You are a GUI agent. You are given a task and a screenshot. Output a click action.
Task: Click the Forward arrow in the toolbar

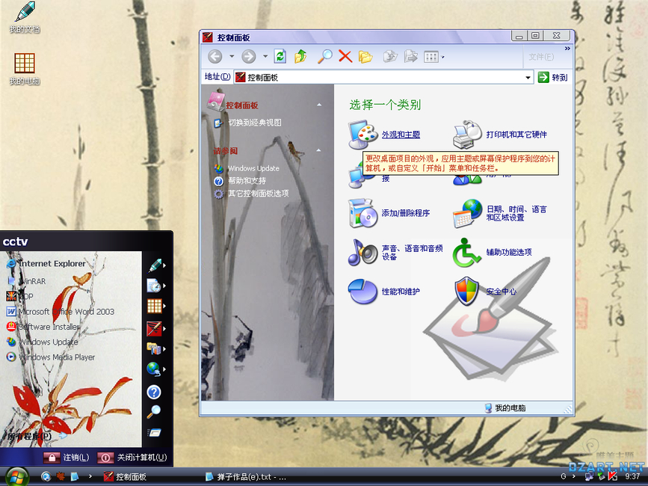(x=248, y=57)
